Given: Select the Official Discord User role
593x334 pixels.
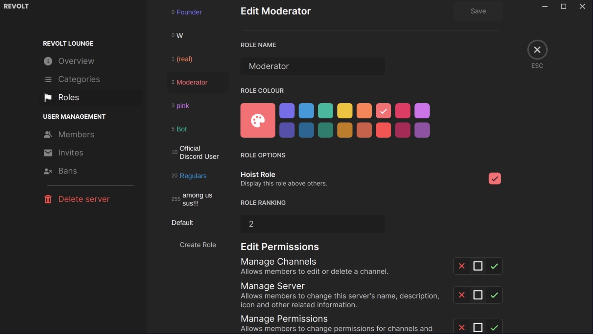Looking at the screenshot, I should 198,152.
